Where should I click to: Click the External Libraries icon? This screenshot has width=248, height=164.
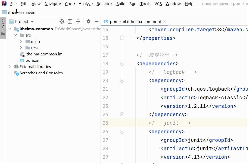tap(16, 67)
